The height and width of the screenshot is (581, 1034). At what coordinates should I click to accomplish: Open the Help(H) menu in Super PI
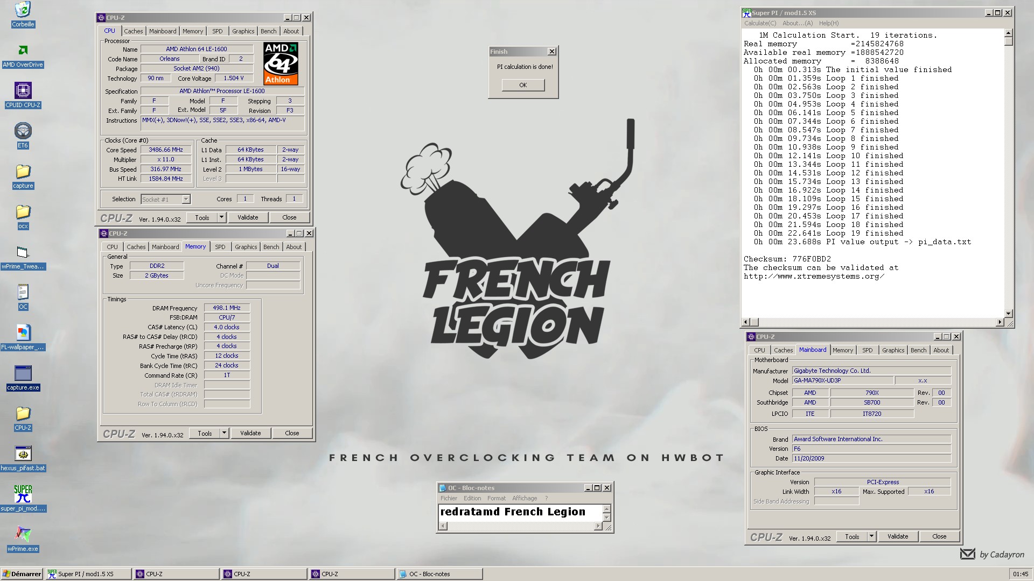tap(829, 23)
